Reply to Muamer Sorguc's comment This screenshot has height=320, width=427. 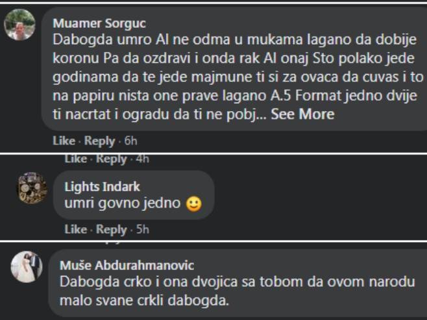[99, 141]
